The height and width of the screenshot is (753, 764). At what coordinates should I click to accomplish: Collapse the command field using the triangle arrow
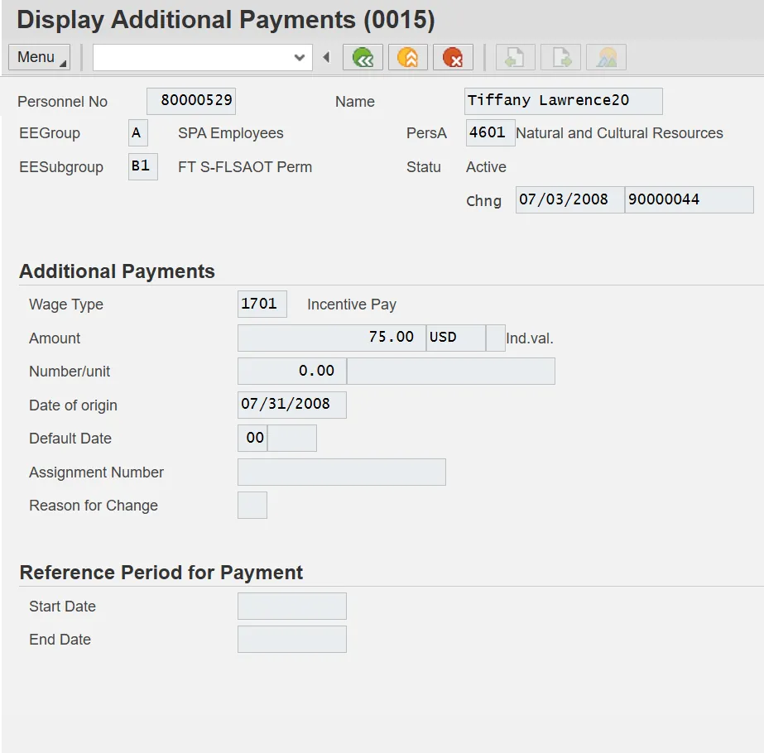326,57
